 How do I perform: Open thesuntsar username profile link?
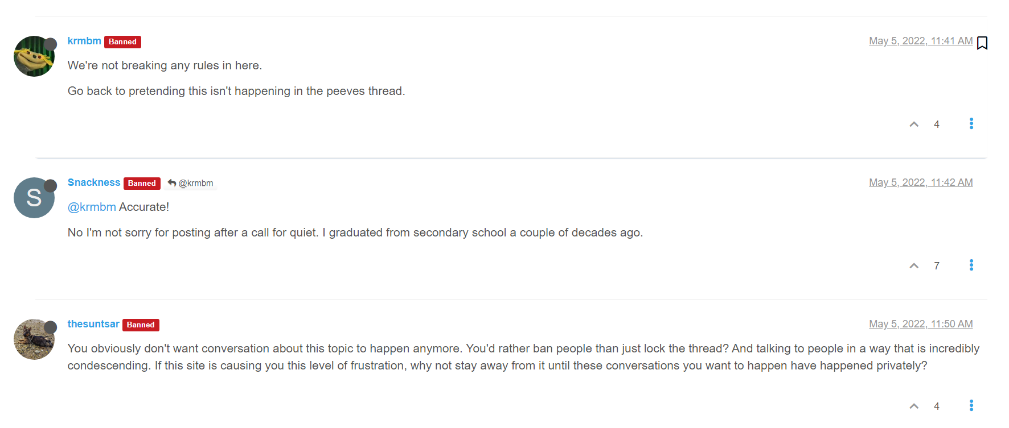tap(93, 324)
